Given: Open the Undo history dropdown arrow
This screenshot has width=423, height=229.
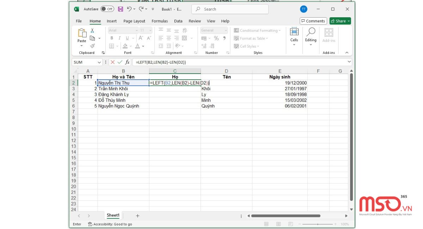Looking at the screenshot, I should (x=134, y=9).
